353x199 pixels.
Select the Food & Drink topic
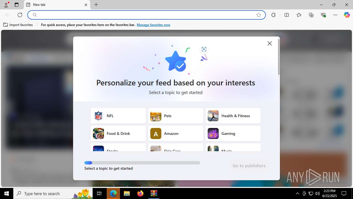(x=118, y=133)
